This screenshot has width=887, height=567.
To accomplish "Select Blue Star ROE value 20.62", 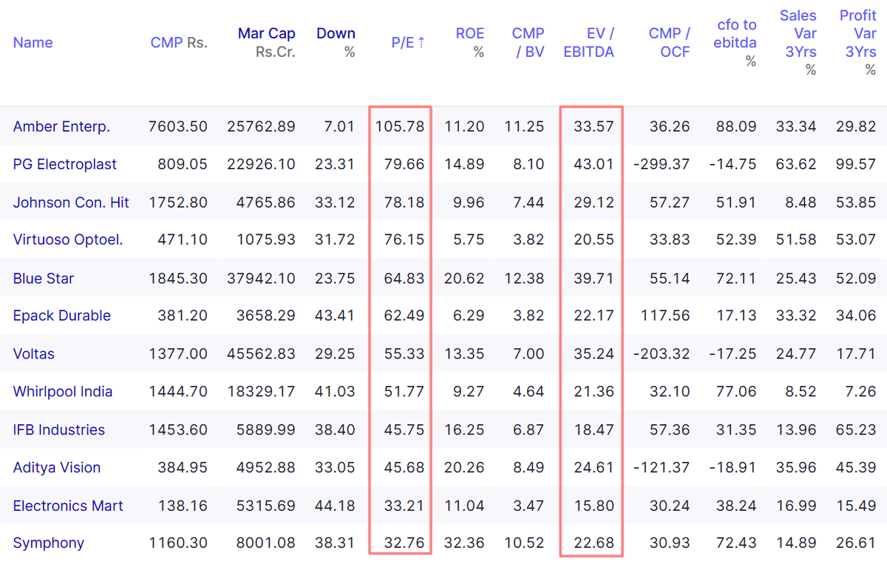I will click(x=464, y=279).
